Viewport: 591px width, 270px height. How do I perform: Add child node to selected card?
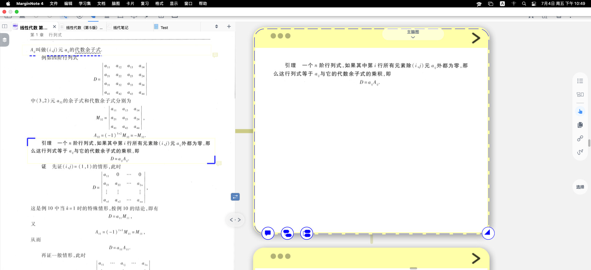(287, 233)
